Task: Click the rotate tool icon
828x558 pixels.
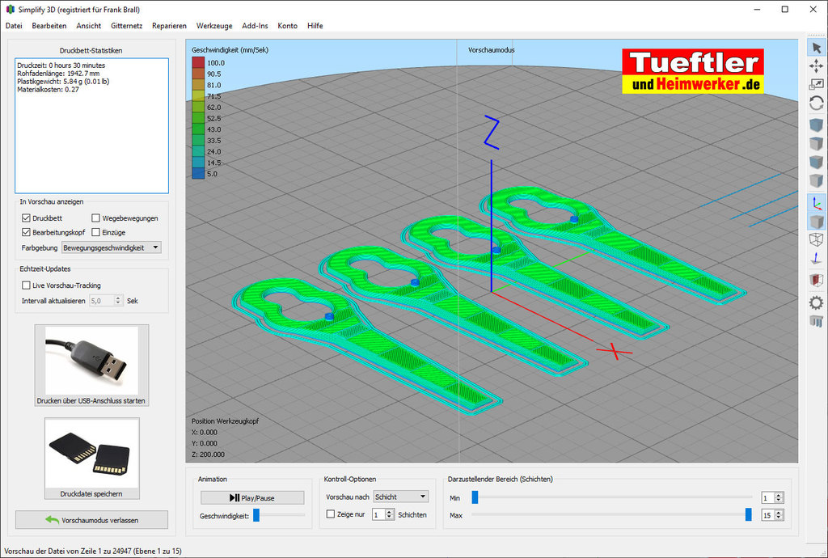Action: tap(816, 104)
